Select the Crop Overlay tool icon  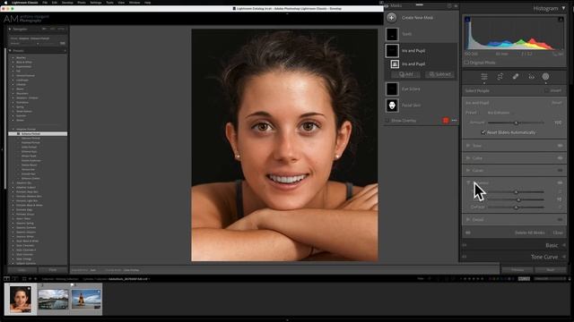click(x=500, y=76)
